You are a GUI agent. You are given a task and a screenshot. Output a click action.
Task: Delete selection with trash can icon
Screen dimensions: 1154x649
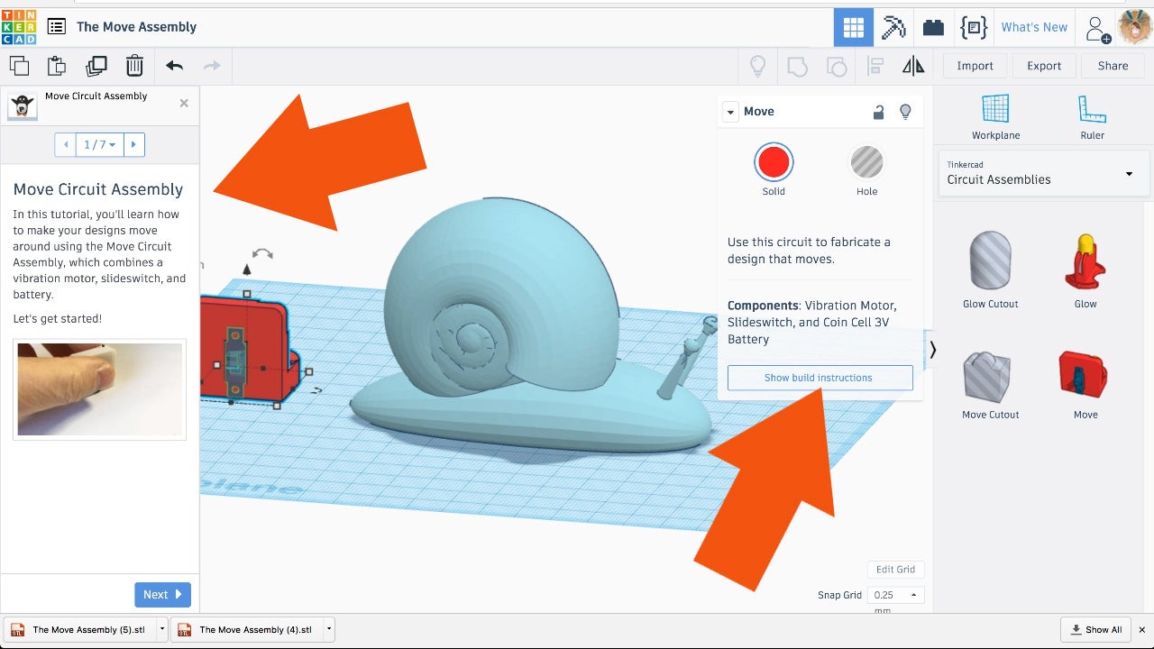pos(134,66)
